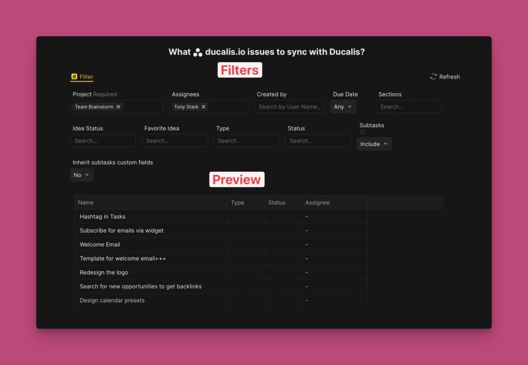The height and width of the screenshot is (365, 528).
Task: Select the Redesign the logo row
Action: point(104,272)
